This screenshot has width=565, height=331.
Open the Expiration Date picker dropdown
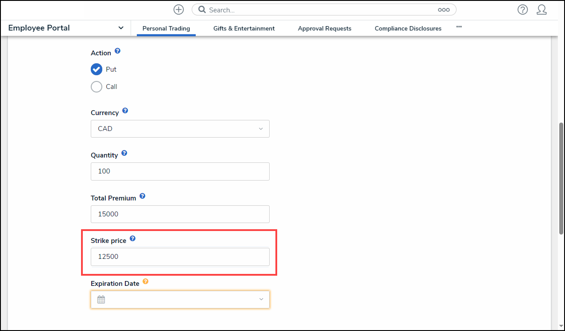(180, 300)
